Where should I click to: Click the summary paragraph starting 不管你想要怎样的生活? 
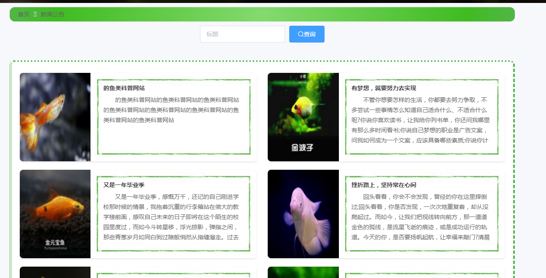(421, 120)
